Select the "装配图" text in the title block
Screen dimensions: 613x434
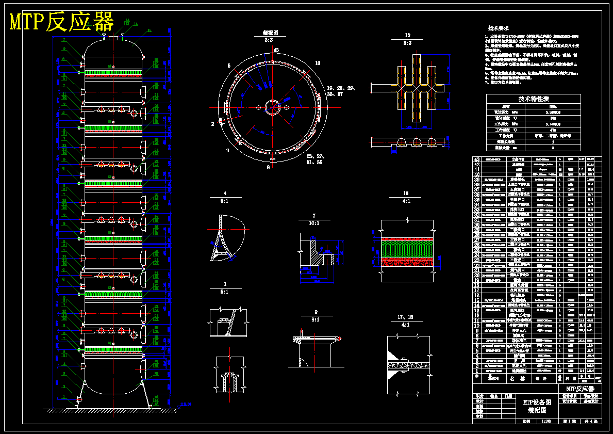coord(537,410)
